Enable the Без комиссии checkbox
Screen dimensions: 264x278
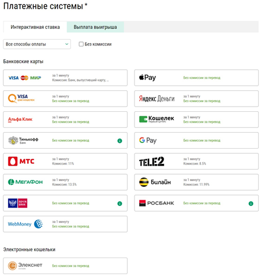click(81, 44)
